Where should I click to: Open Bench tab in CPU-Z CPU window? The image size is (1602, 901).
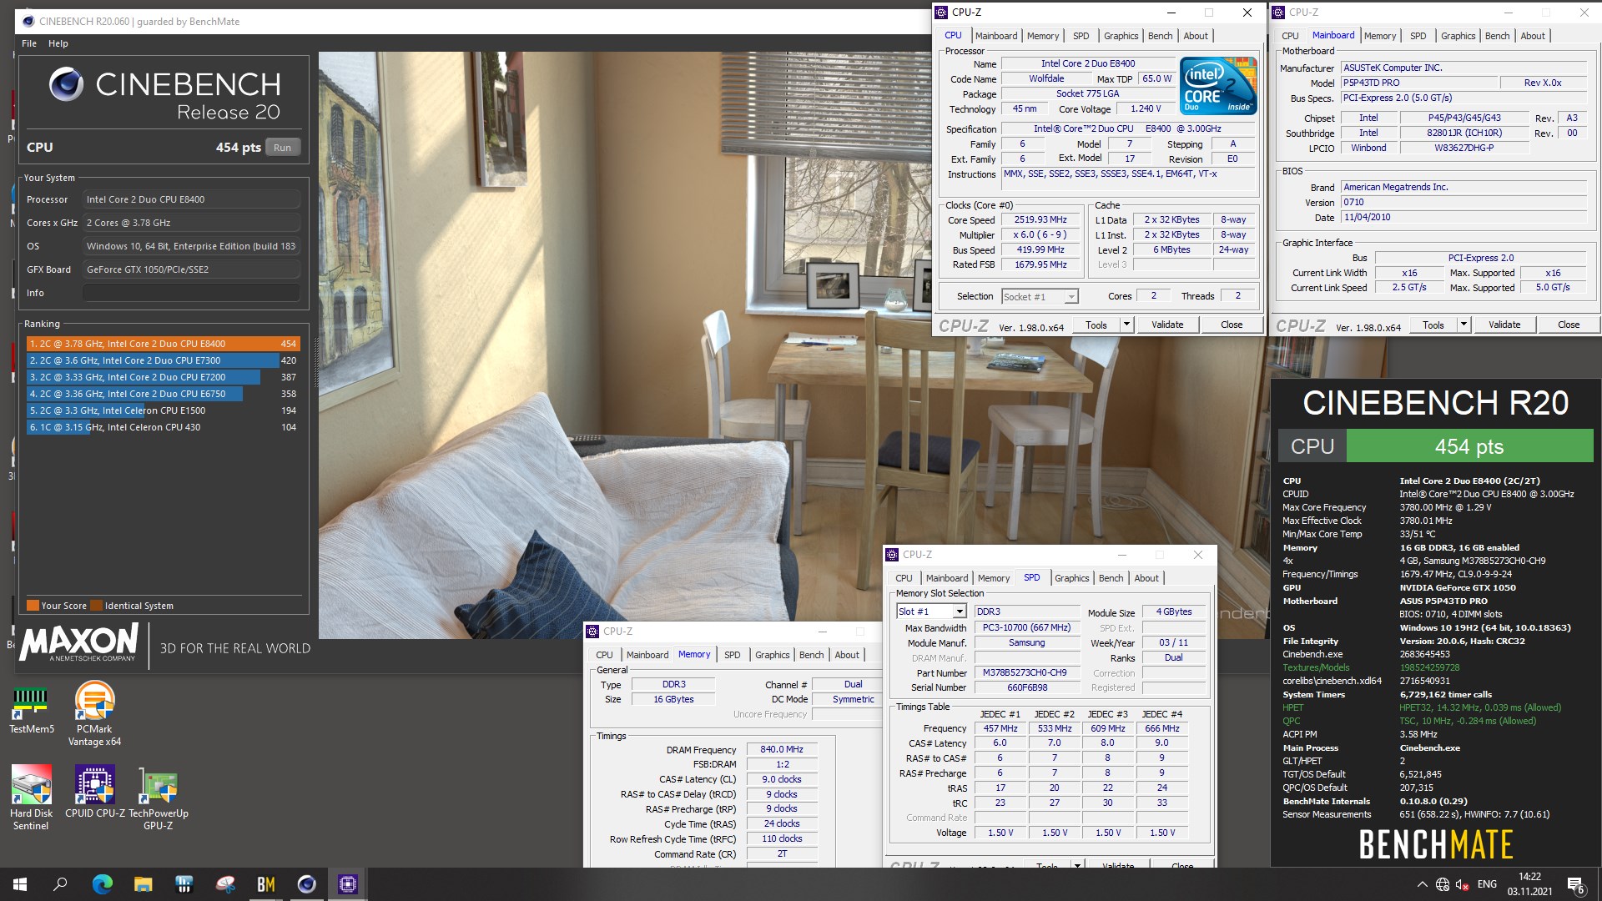(x=1160, y=36)
